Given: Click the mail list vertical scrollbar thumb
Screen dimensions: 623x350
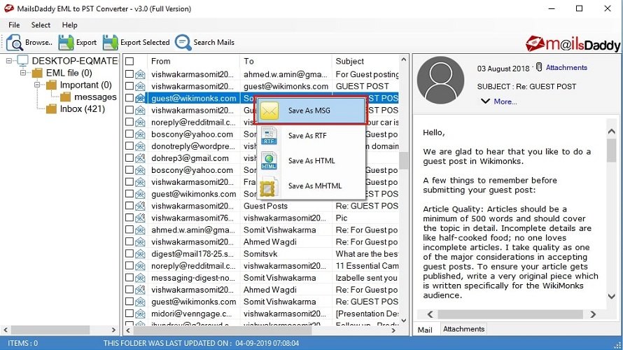Looking at the screenshot, I should tap(404, 160).
